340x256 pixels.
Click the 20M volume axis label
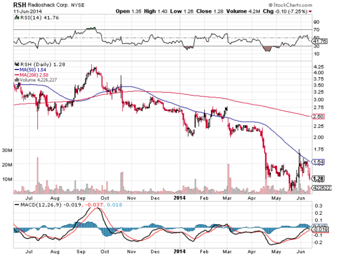(7, 165)
